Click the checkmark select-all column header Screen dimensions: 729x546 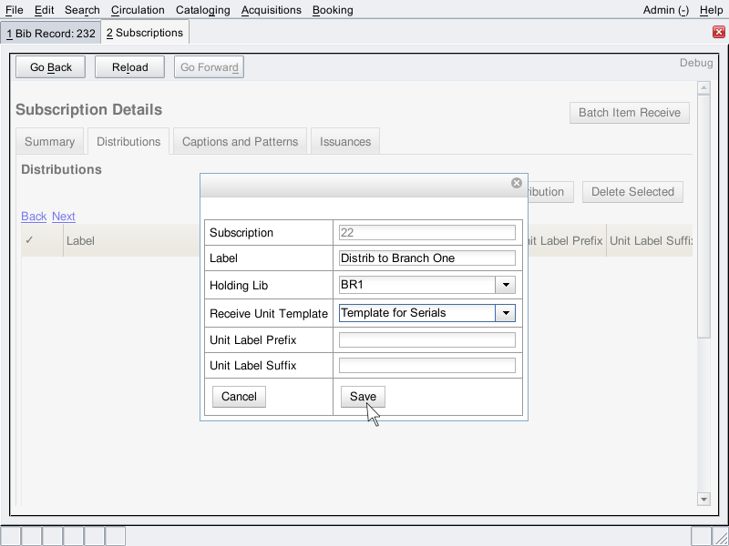click(x=30, y=241)
